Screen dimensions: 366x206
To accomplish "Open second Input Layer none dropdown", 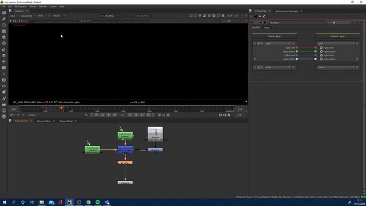I will click(278, 68).
